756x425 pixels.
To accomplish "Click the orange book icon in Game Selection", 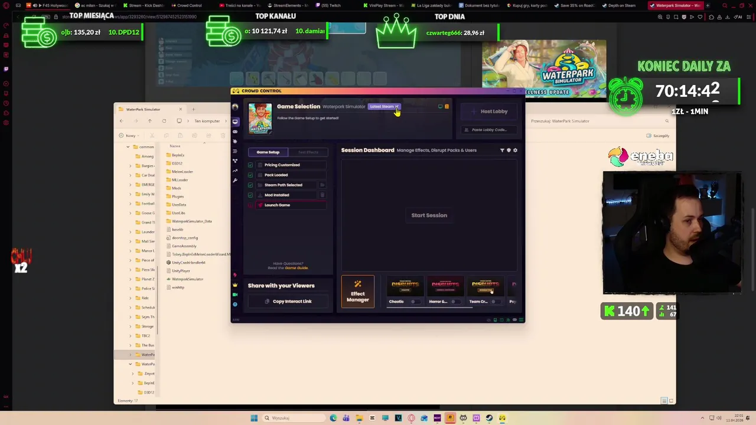I will [447, 107].
